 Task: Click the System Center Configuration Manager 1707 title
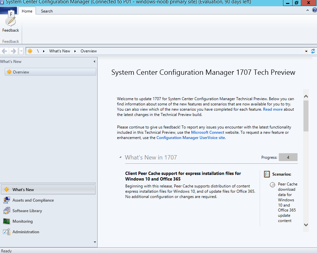(203, 72)
